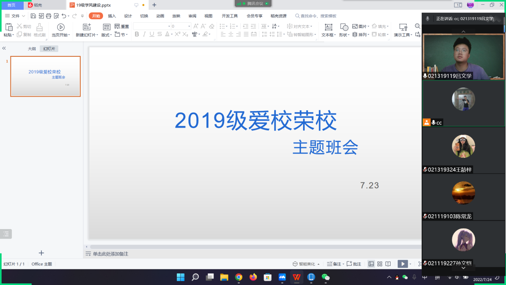Open reading view book icon in status bar
The image size is (506, 285).
pyautogui.click(x=388, y=264)
